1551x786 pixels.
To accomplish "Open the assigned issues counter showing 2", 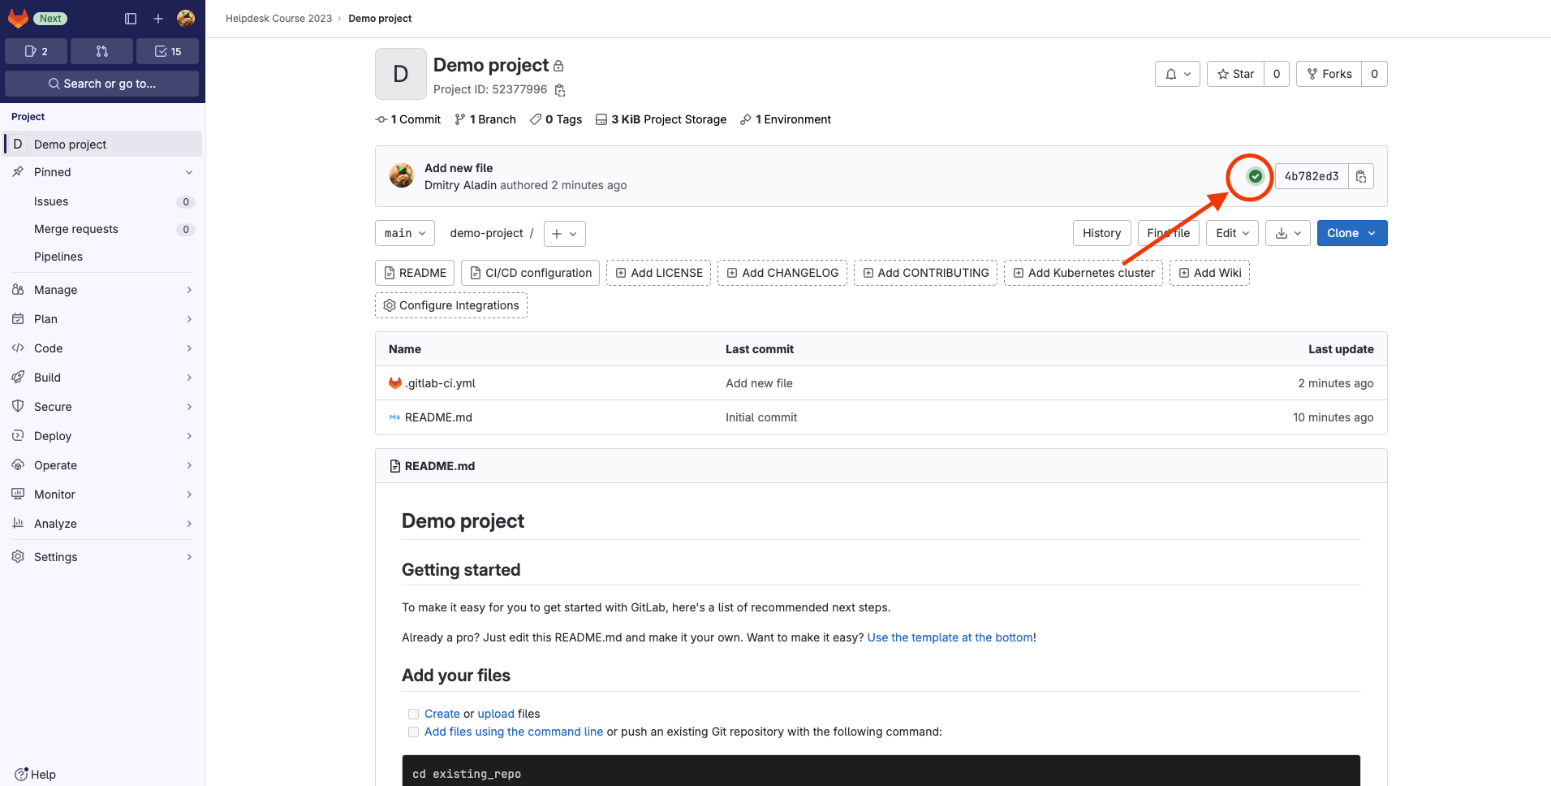I will (37, 51).
